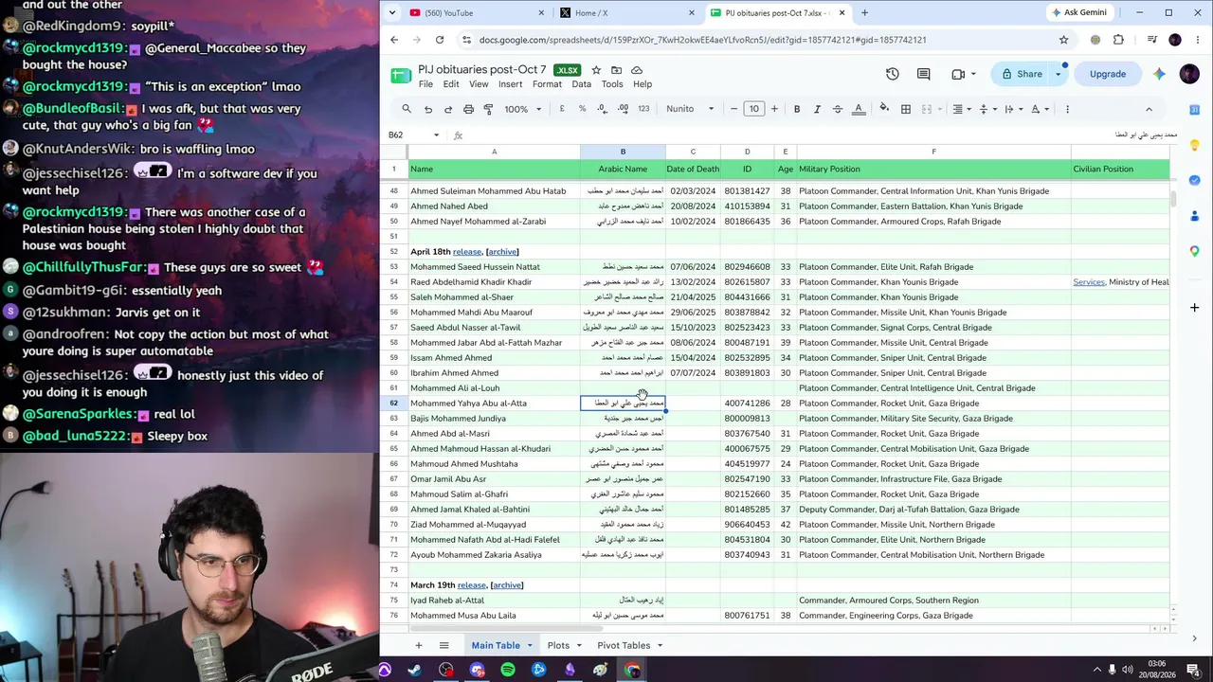This screenshot has width=1213, height=682.
Task: Click the Upgrade button
Action: click(1108, 74)
